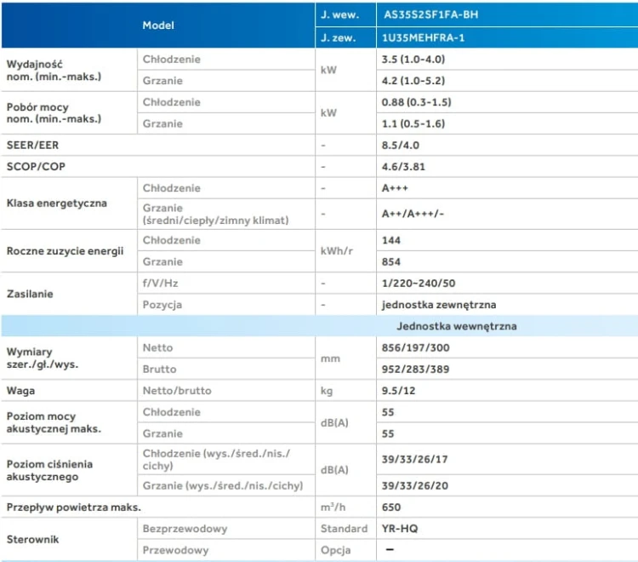The height and width of the screenshot is (562, 638).
Task: Click the 'Jednostka wewnętrzna' section header
Action: (457, 326)
